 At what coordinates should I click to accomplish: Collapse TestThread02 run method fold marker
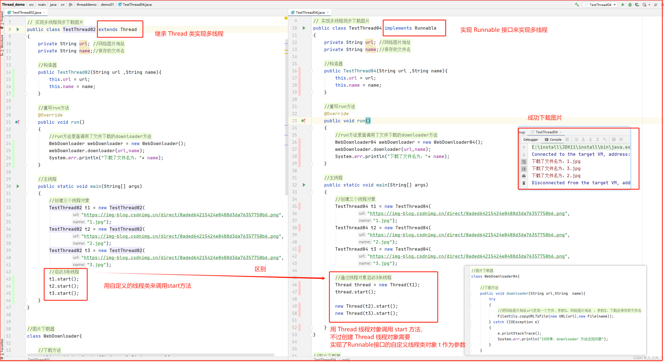tap(25, 129)
